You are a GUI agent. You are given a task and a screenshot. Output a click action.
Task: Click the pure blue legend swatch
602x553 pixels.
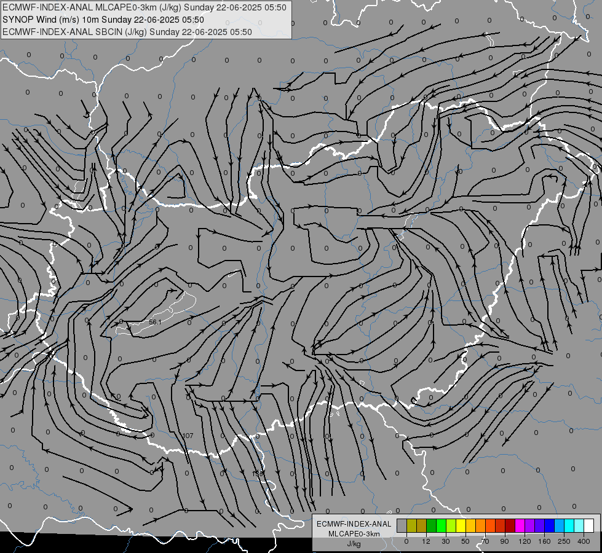pyautogui.click(x=550, y=525)
